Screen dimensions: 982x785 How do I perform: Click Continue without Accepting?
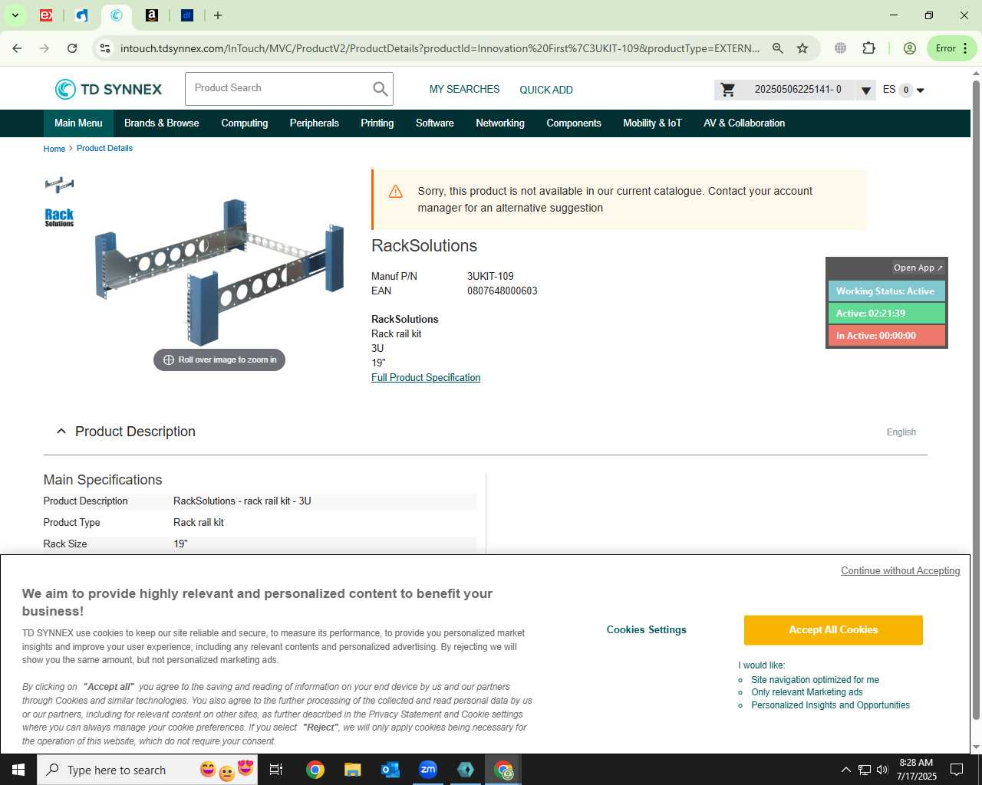[x=900, y=571]
